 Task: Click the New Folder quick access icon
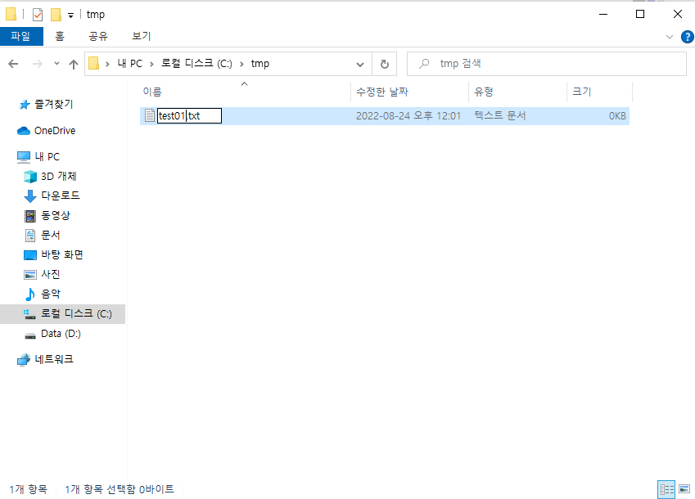(x=56, y=15)
